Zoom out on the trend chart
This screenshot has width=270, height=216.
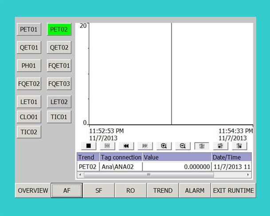tap(183, 146)
